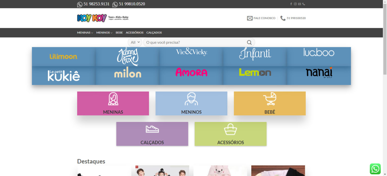Select the Vic&Vicky brand logo

[191, 52]
